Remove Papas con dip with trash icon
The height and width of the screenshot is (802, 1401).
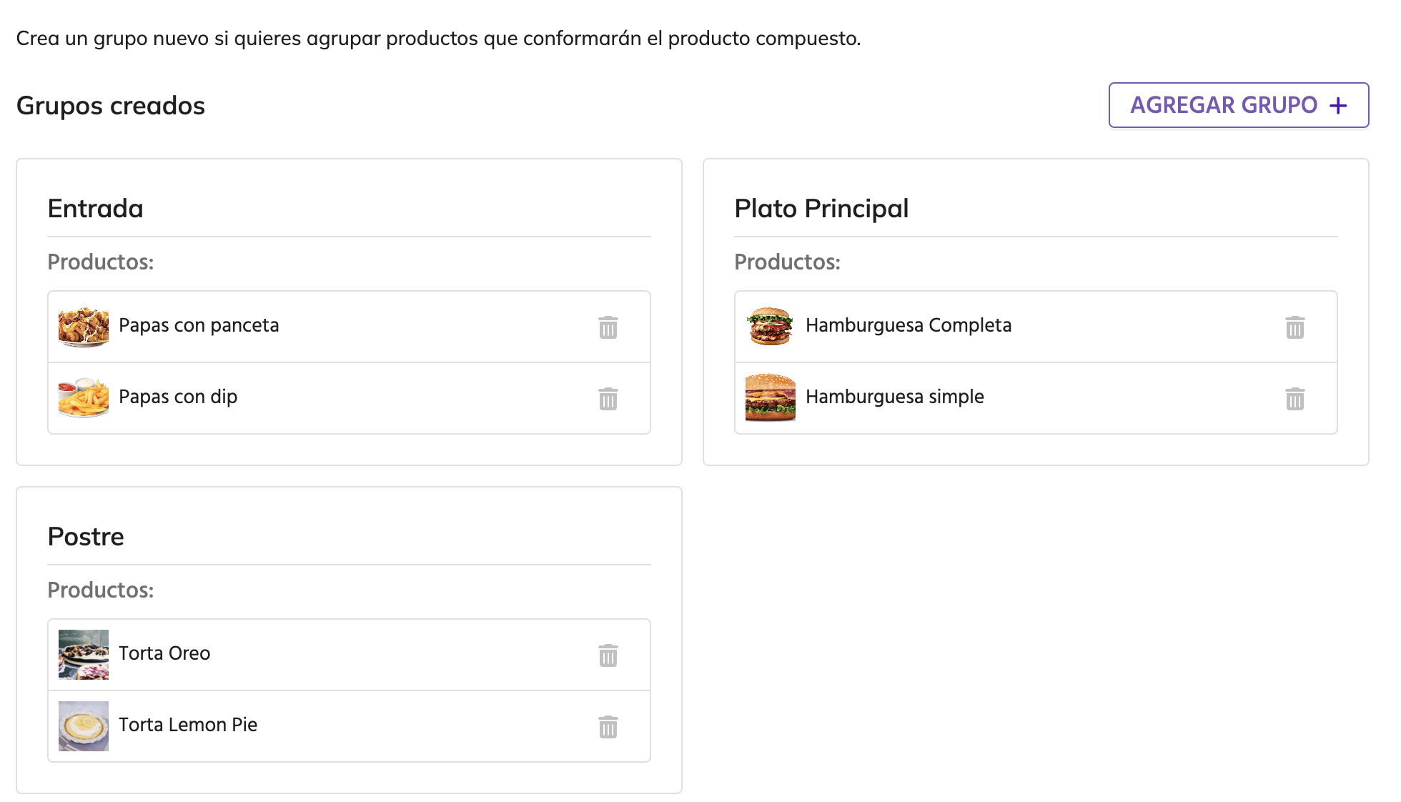(608, 399)
